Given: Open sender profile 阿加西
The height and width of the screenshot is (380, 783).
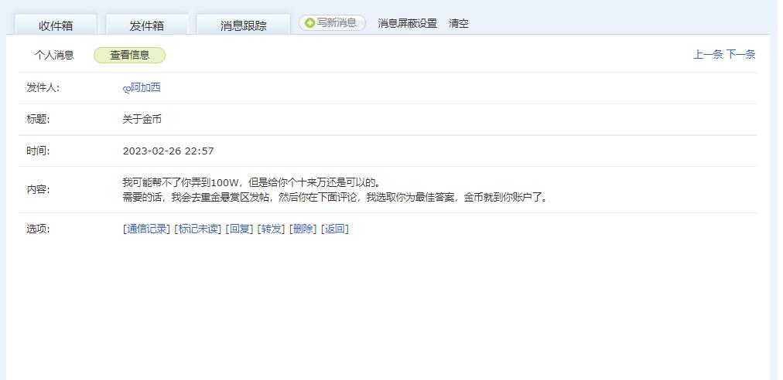Looking at the screenshot, I should (x=145, y=88).
